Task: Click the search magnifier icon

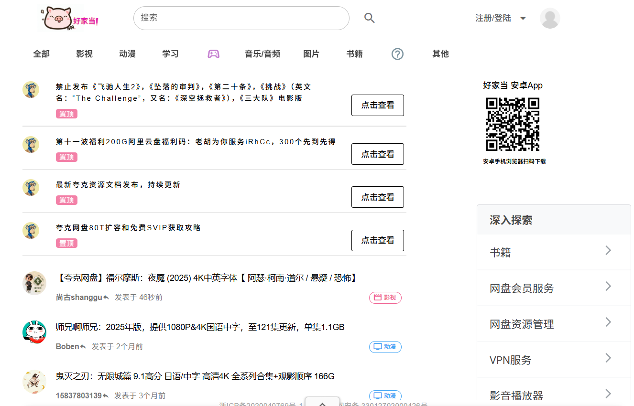Action: pos(369,18)
